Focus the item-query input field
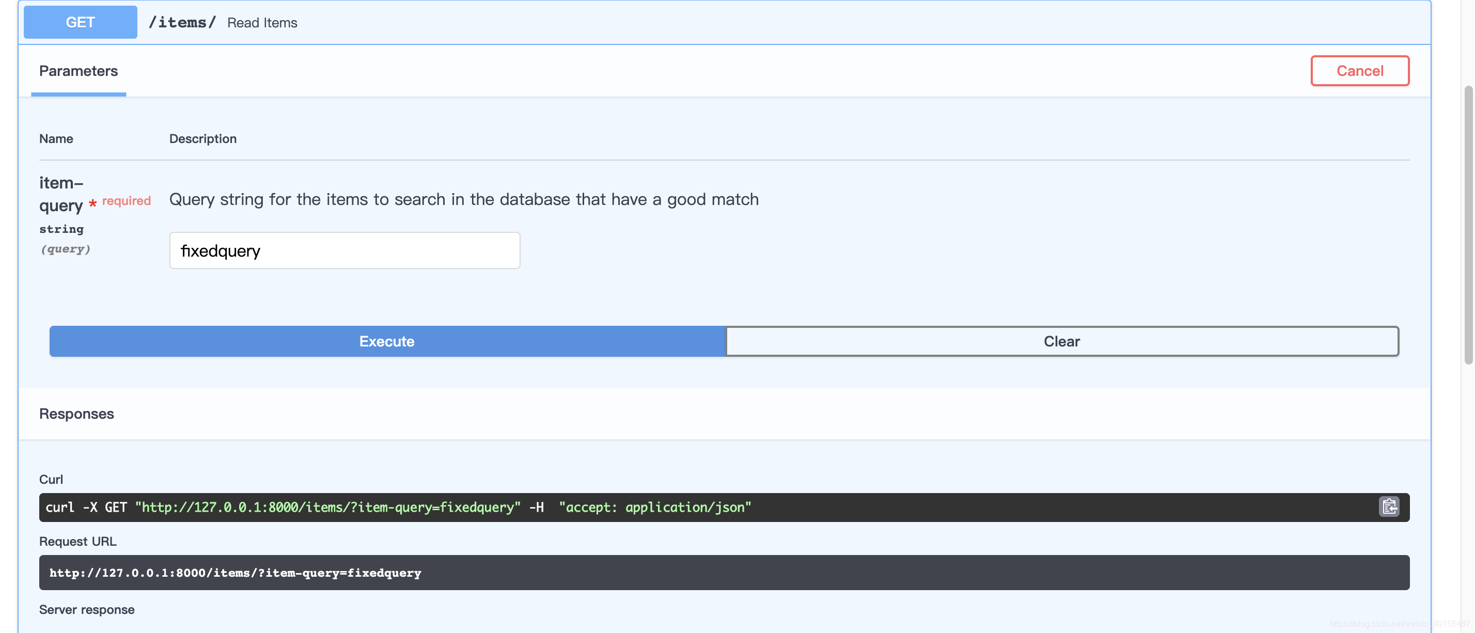Screen dimensions: 1475x633 click(x=344, y=251)
